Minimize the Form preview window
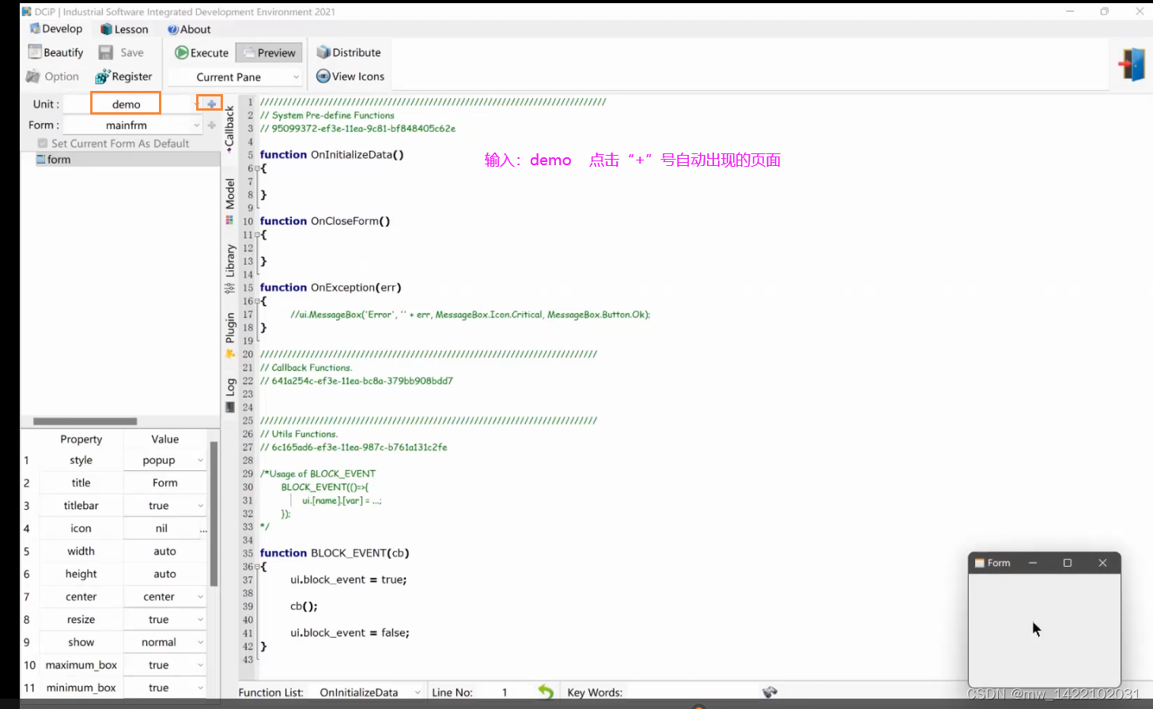 click(1033, 563)
